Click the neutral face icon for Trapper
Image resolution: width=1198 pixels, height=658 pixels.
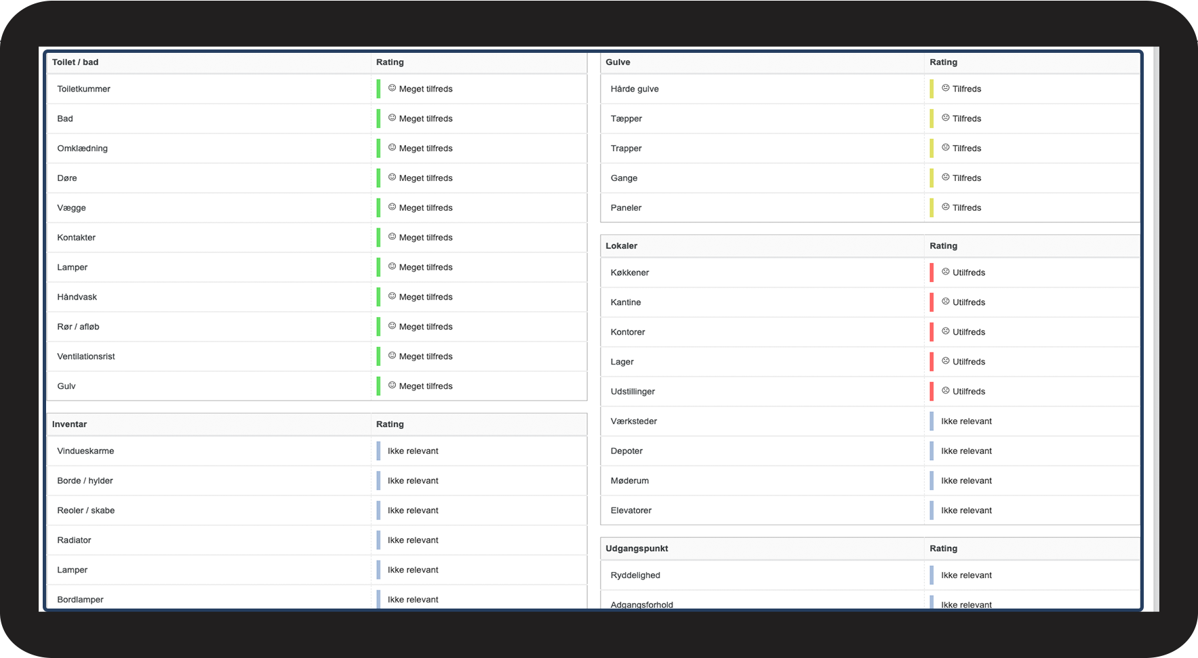[946, 148]
